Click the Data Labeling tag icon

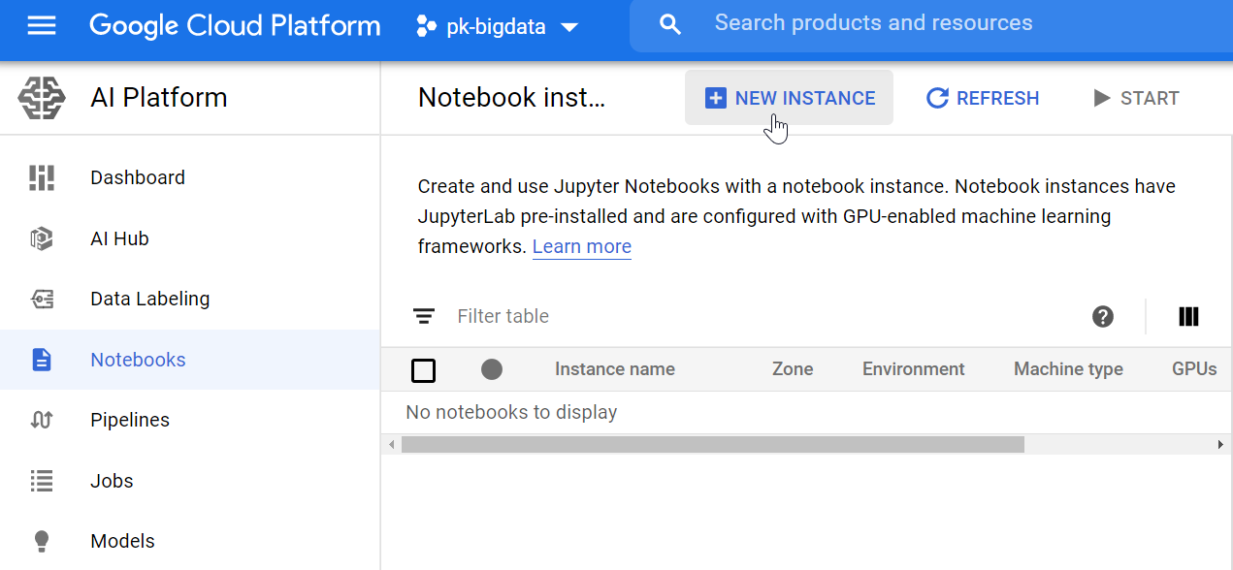click(x=42, y=299)
